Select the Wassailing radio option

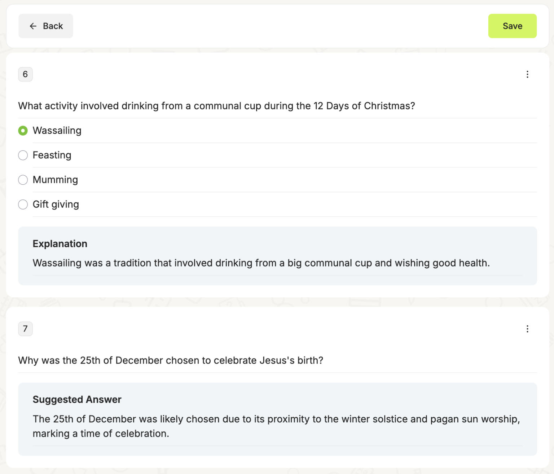[23, 131]
